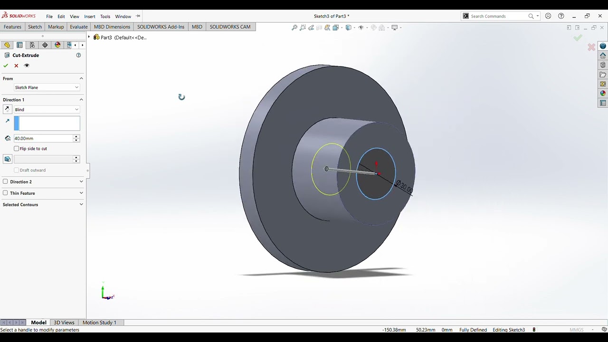The height and width of the screenshot is (342, 608).
Task: Click the Search Commands field
Action: pos(499,16)
